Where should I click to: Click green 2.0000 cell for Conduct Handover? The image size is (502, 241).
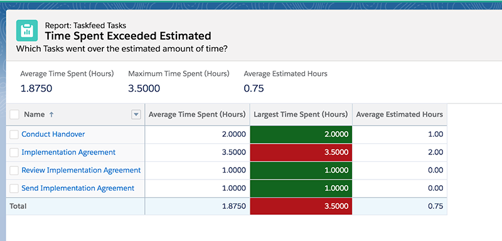coord(301,134)
